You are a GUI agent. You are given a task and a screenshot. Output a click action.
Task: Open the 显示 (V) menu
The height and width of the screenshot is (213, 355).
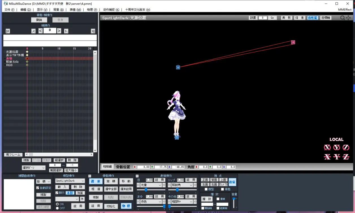pyautogui.click(x=42, y=10)
